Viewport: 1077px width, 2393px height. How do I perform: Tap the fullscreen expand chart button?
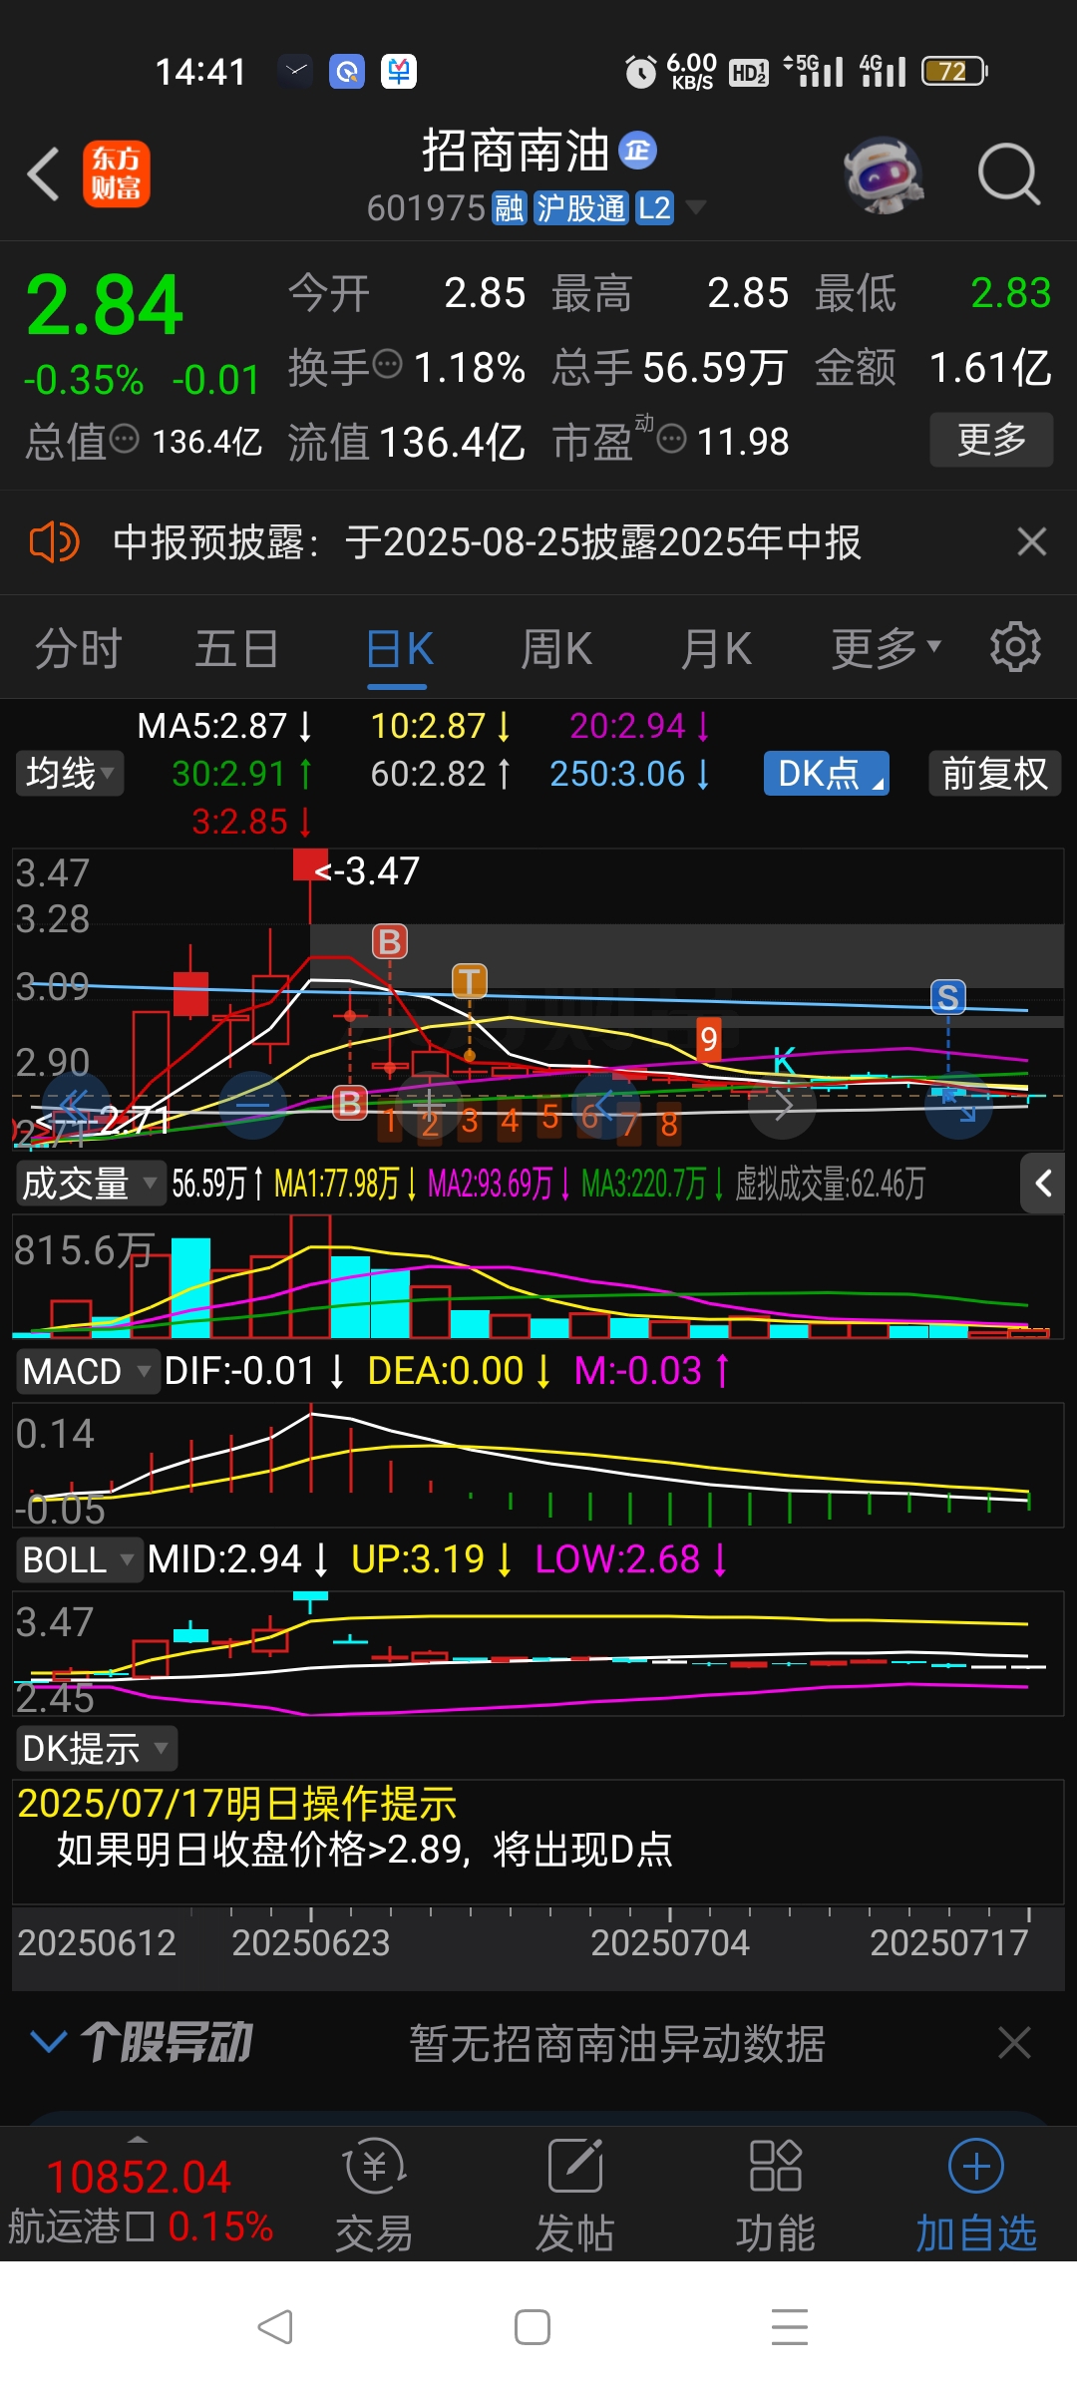click(x=959, y=1105)
